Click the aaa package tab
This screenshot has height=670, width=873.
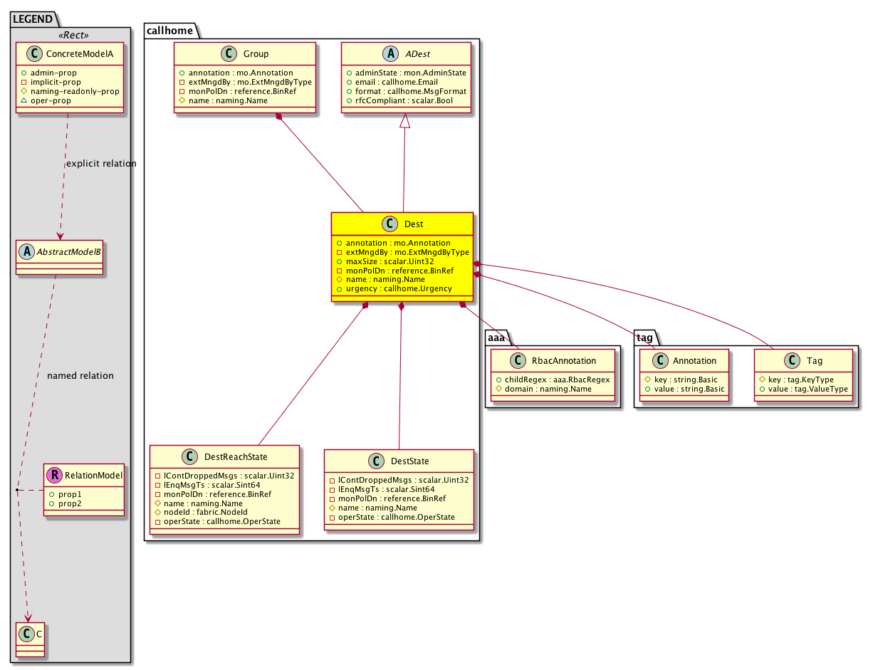[x=496, y=337]
